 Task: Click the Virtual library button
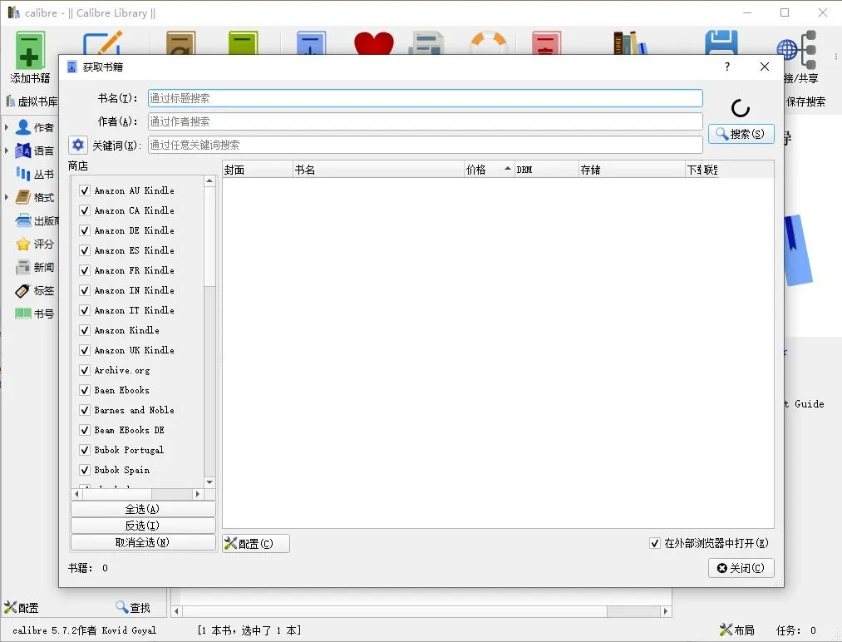point(31,101)
